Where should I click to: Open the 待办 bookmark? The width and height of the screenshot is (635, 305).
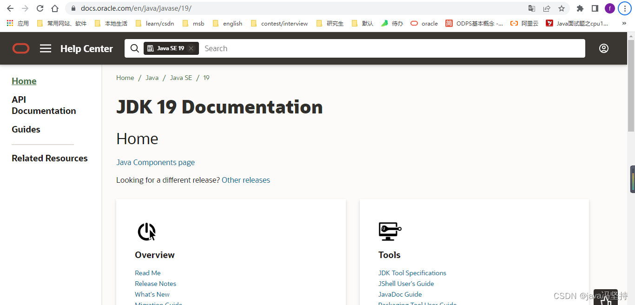coord(392,23)
